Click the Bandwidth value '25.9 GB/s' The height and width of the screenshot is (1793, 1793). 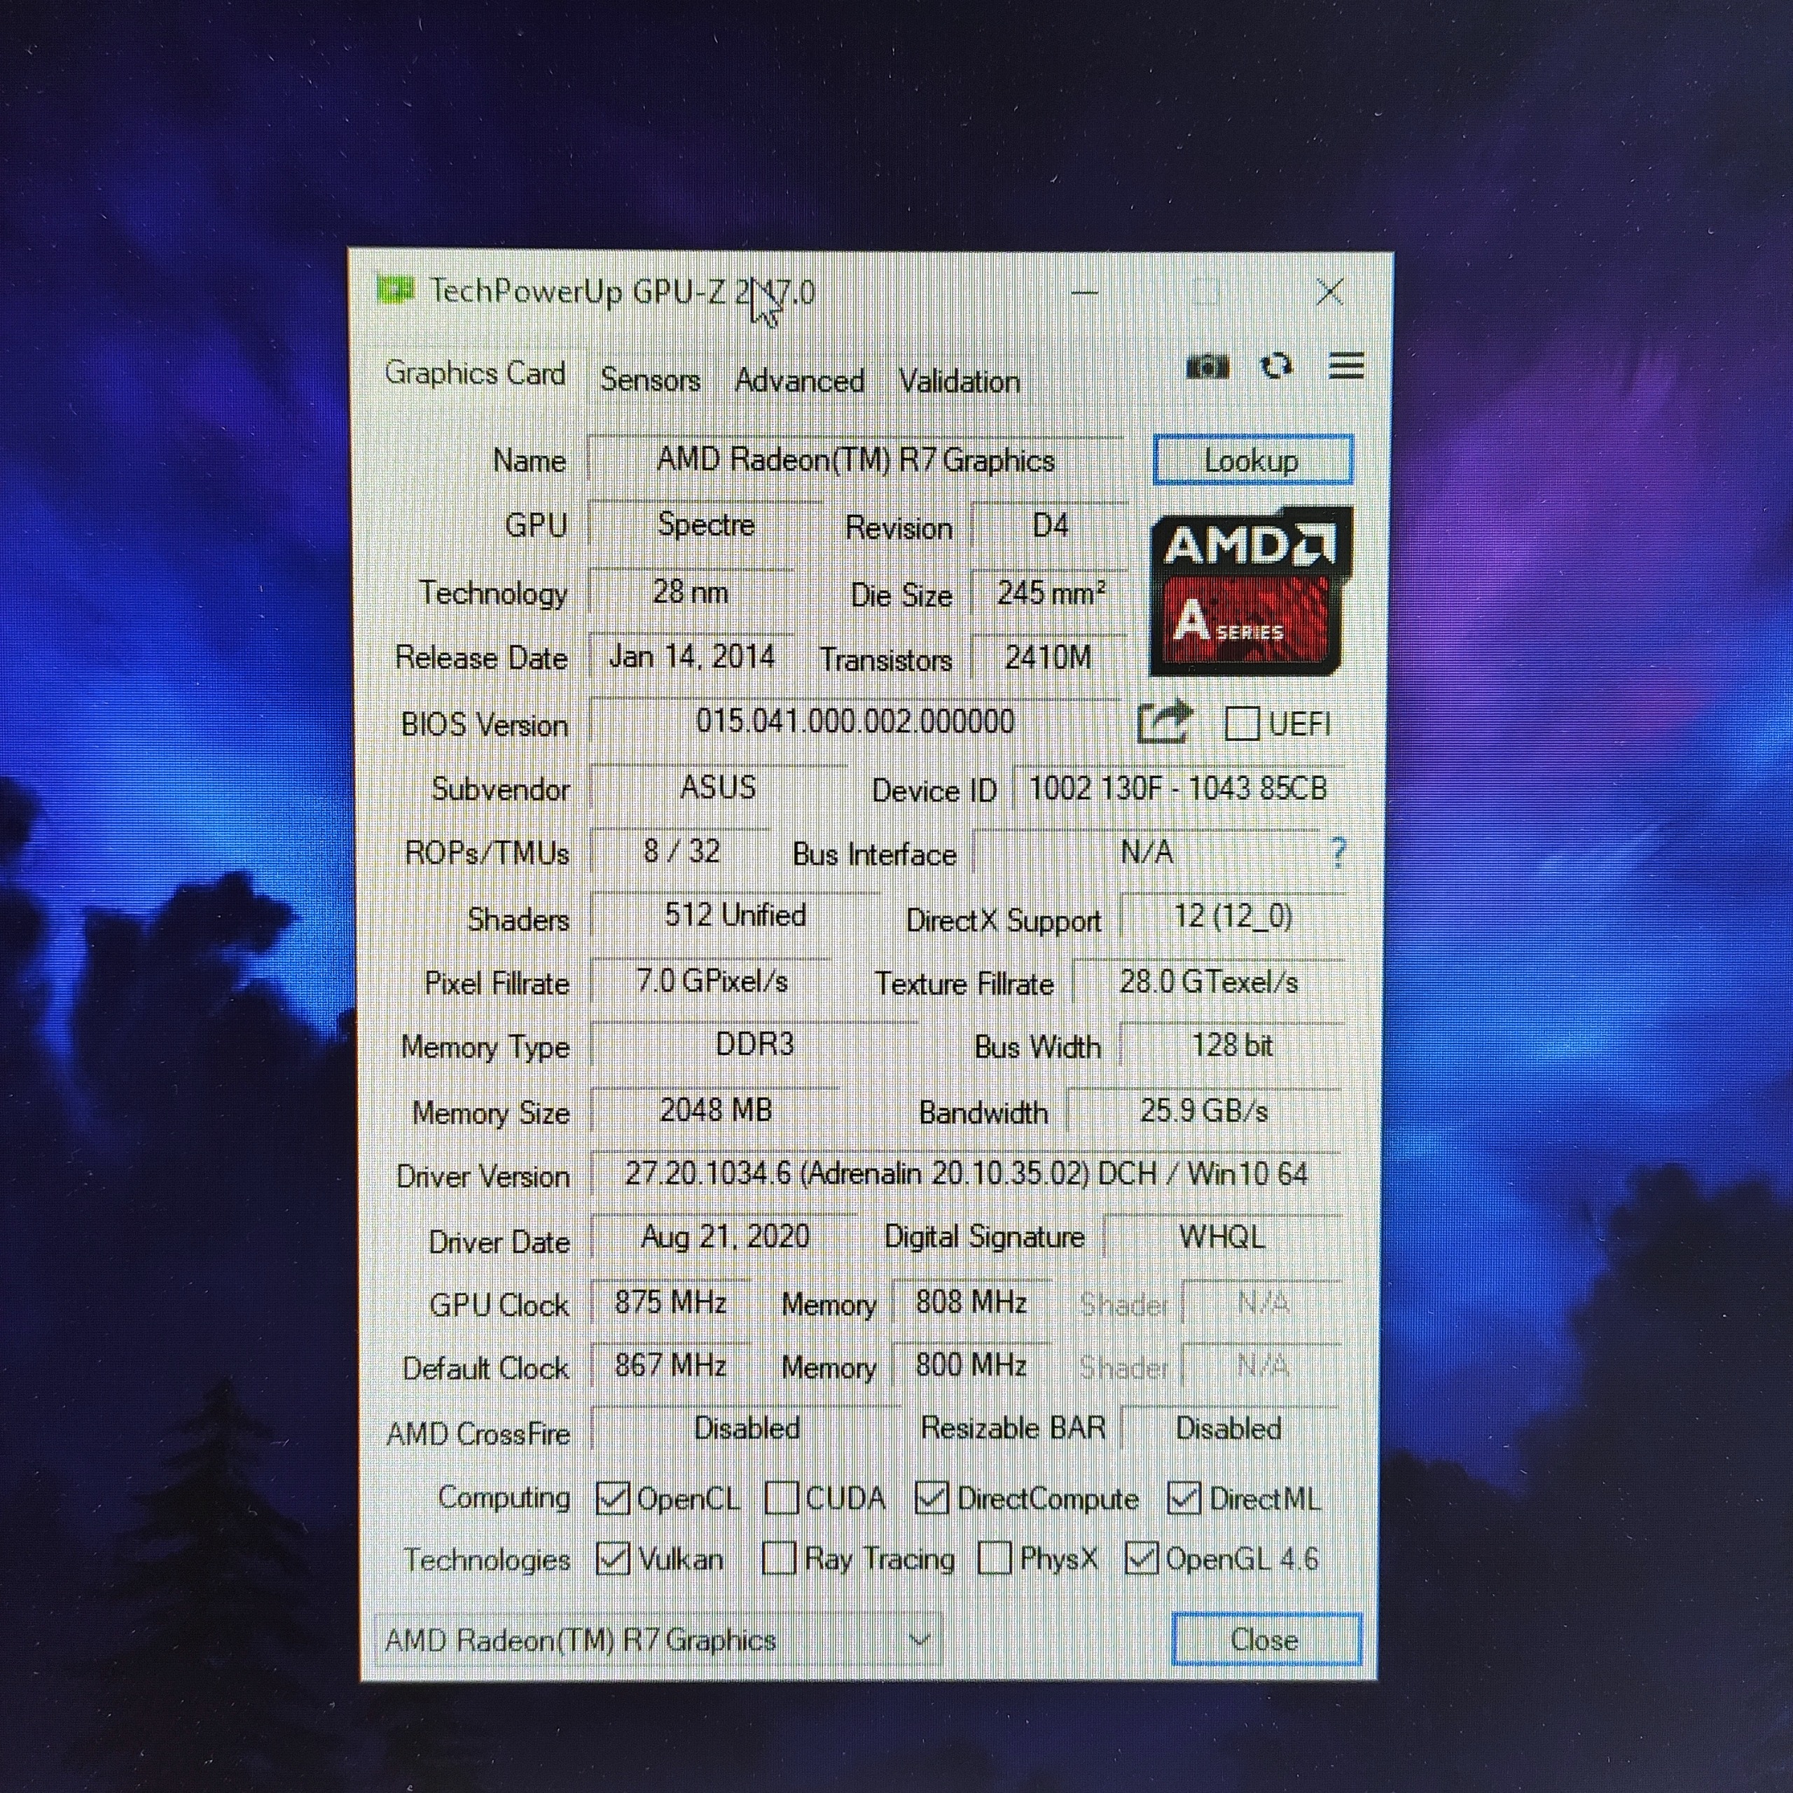pyautogui.click(x=1204, y=1111)
